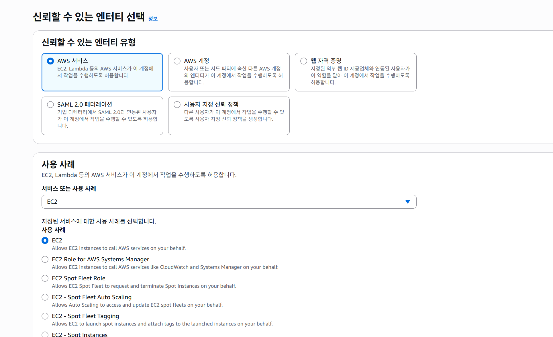The height and width of the screenshot is (337, 553).
Task: Pick EC2 - Spot Fleet Tagging option
Action: pyautogui.click(x=45, y=316)
